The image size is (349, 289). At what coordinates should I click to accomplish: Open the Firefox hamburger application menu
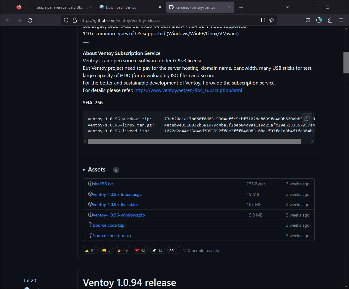pyautogui.click(x=341, y=20)
